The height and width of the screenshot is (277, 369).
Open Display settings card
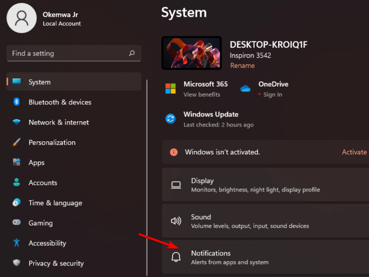tap(265, 185)
